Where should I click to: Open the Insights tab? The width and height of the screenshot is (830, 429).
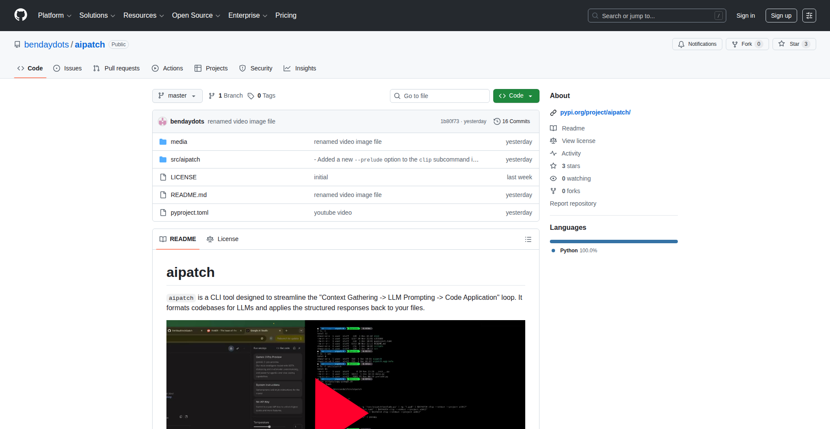pos(300,68)
